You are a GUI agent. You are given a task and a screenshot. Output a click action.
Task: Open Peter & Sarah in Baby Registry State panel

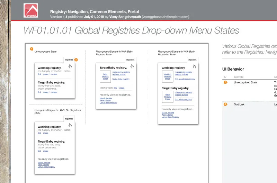pos(105,100)
